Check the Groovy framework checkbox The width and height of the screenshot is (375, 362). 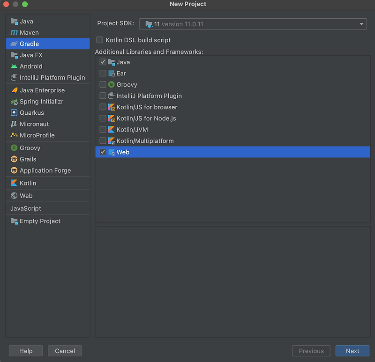[x=103, y=84]
